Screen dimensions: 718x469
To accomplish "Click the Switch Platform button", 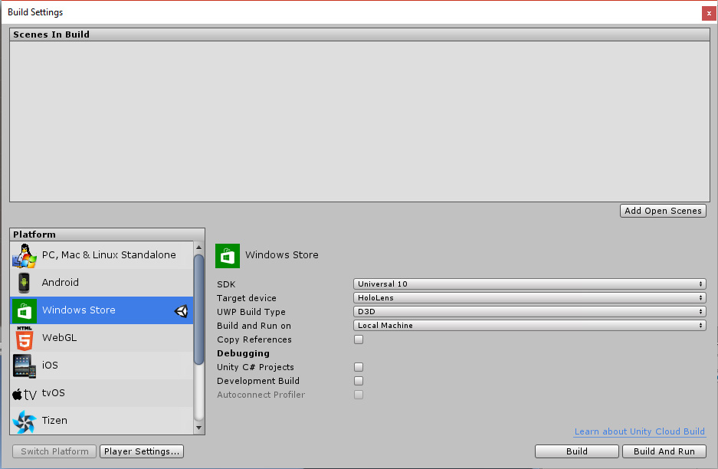I will pyautogui.click(x=54, y=451).
